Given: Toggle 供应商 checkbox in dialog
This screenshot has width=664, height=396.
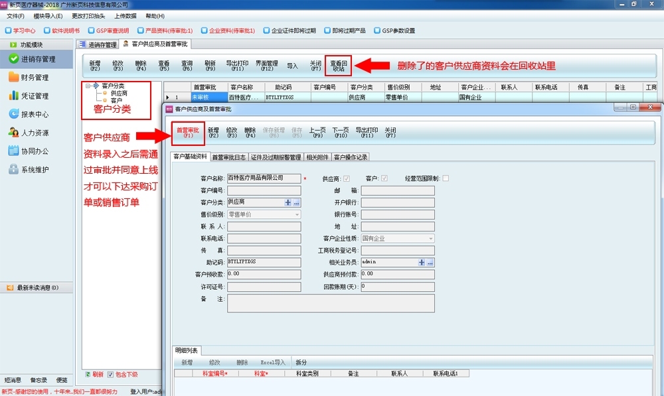Looking at the screenshot, I should point(347,178).
